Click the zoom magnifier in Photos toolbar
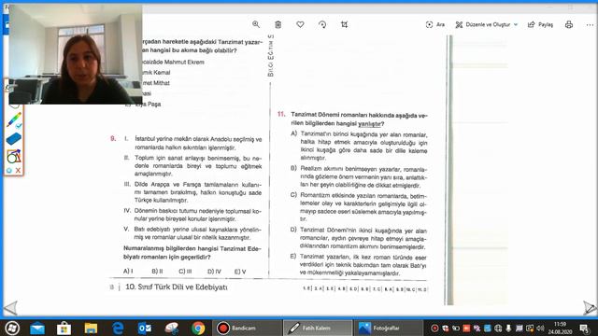The width and height of the screenshot is (598, 336). point(256,24)
